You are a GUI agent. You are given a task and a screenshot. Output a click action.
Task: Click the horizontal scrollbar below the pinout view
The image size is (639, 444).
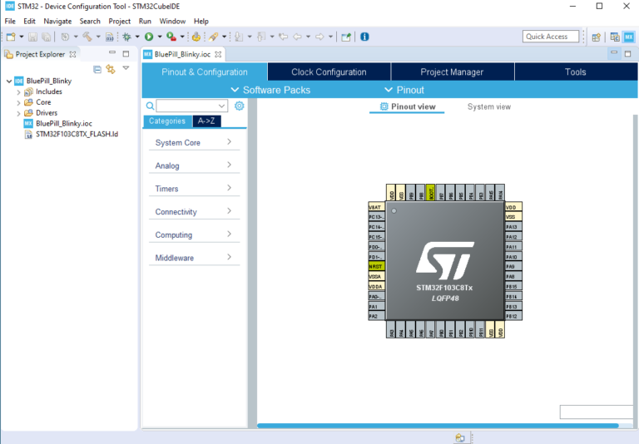[x=438, y=426]
